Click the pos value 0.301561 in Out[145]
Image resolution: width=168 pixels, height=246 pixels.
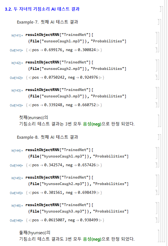pos(51,193)
